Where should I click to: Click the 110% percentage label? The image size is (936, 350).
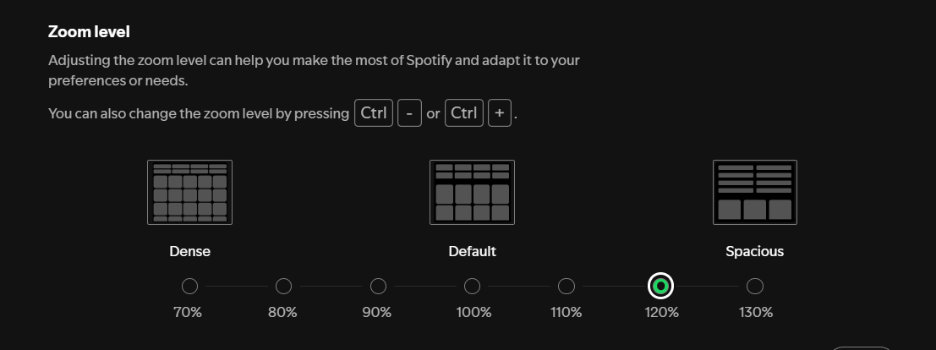click(566, 312)
